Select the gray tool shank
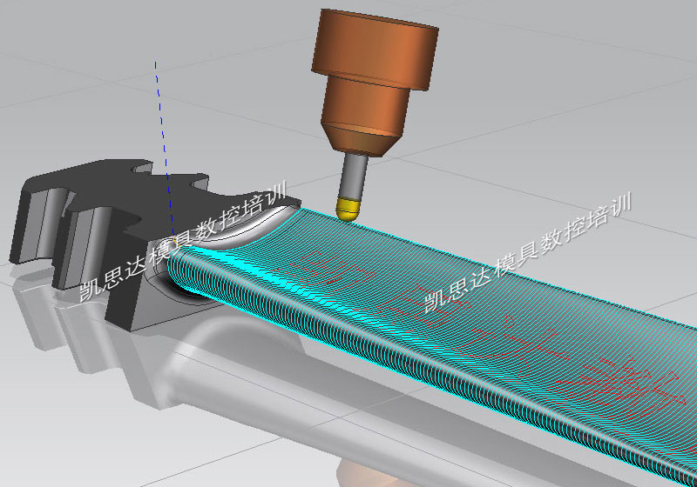 pyautogui.click(x=354, y=176)
